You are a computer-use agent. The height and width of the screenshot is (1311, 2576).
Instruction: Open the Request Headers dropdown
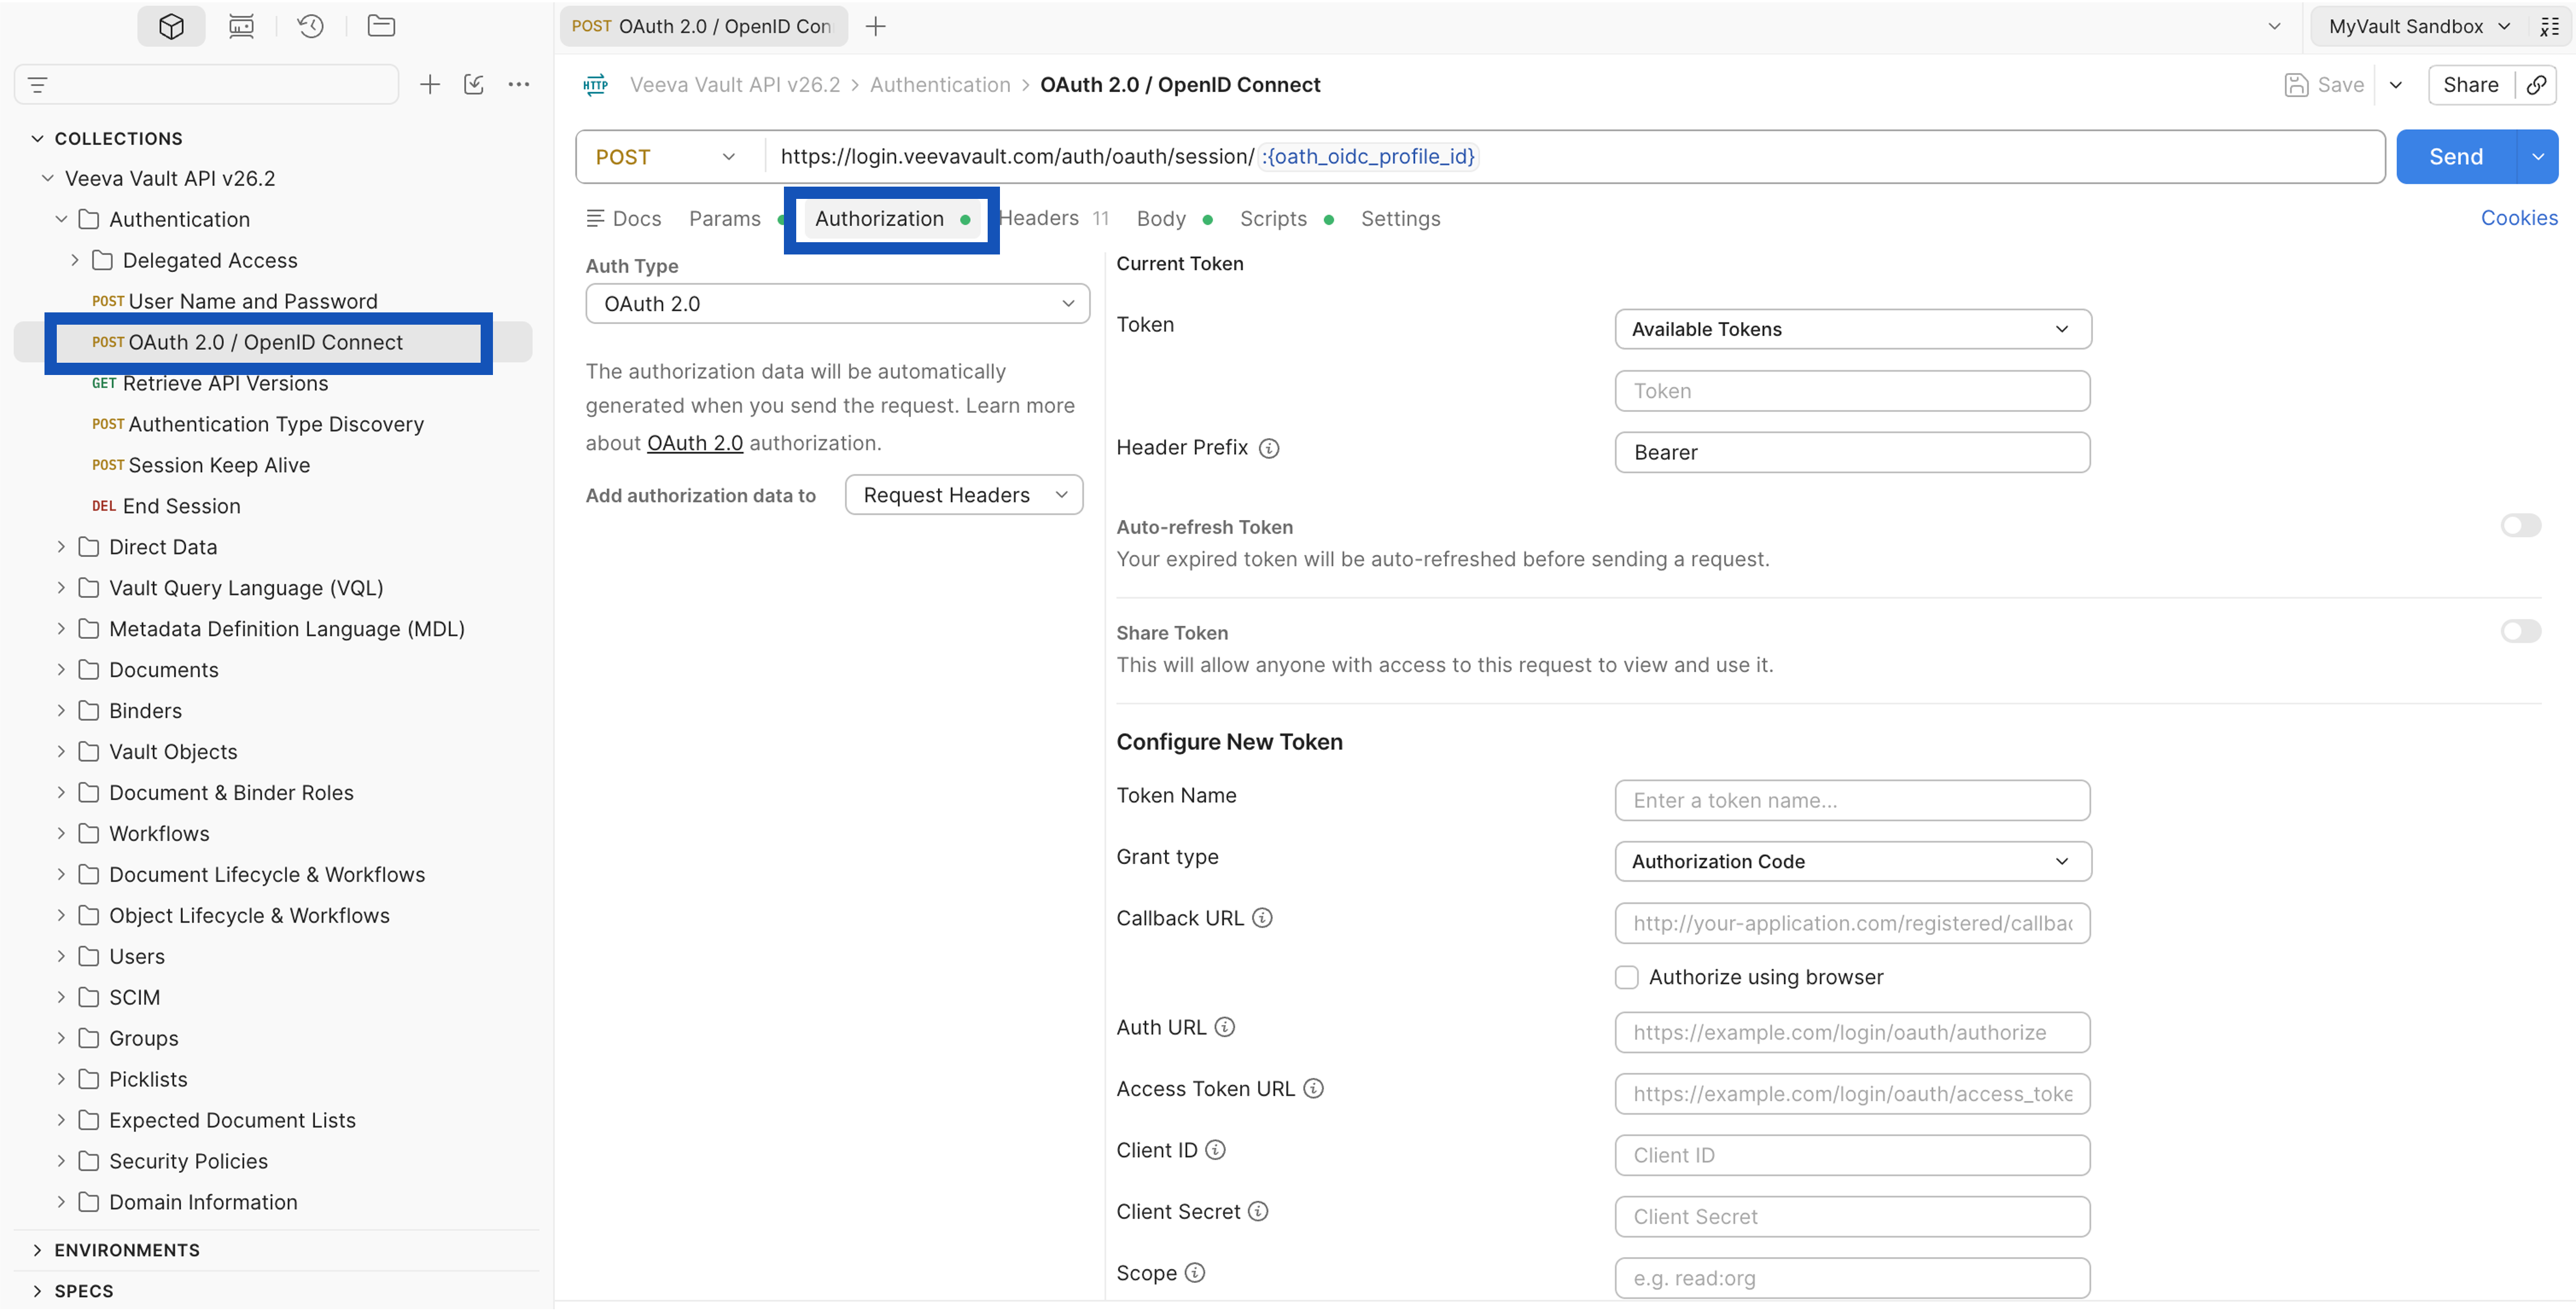(964, 496)
